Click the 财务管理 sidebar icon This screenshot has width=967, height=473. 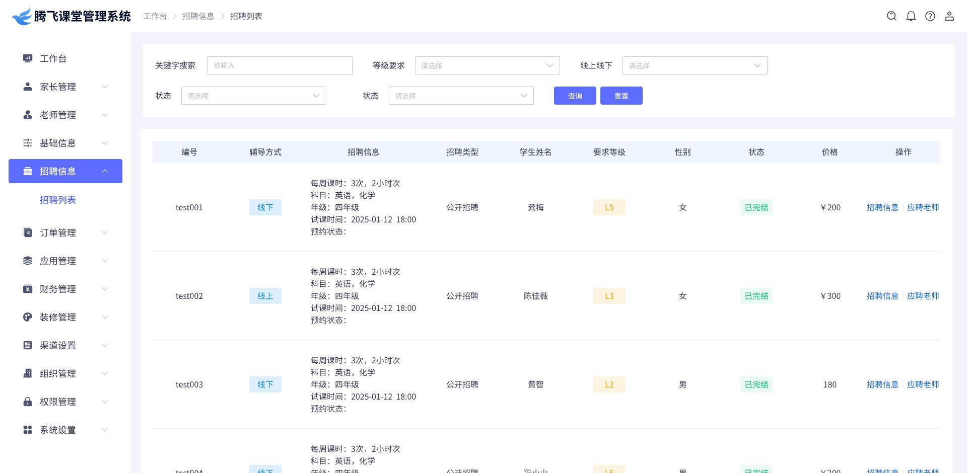[x=28, y=289]
